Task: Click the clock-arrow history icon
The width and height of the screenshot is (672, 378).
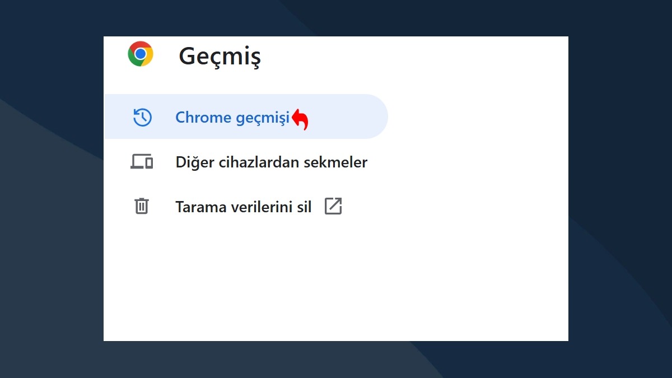Action: tap(142, 118)
